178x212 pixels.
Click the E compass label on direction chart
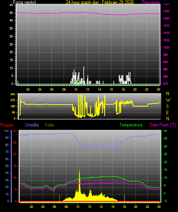pos(167,112)
